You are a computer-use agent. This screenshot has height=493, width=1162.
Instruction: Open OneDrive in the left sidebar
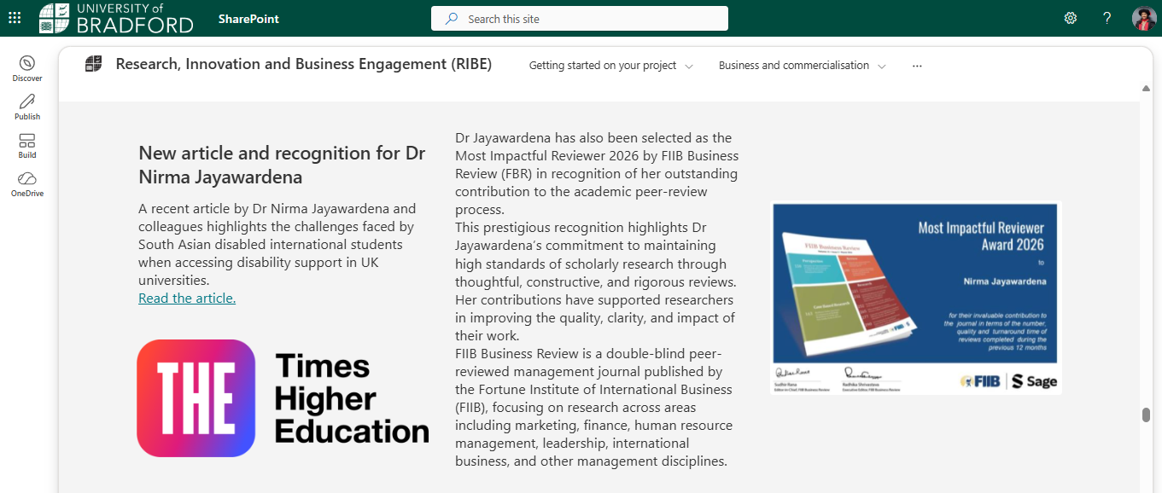pos(27,184)
